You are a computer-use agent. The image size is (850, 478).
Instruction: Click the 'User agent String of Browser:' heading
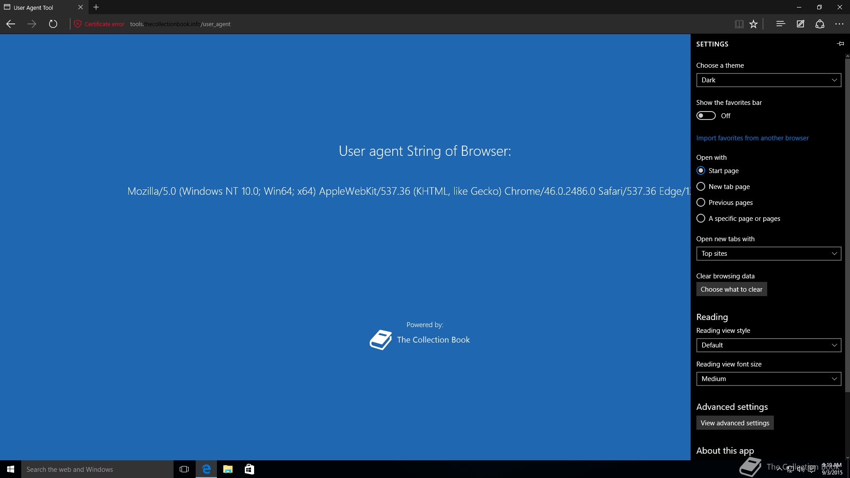tap(425, 151)
